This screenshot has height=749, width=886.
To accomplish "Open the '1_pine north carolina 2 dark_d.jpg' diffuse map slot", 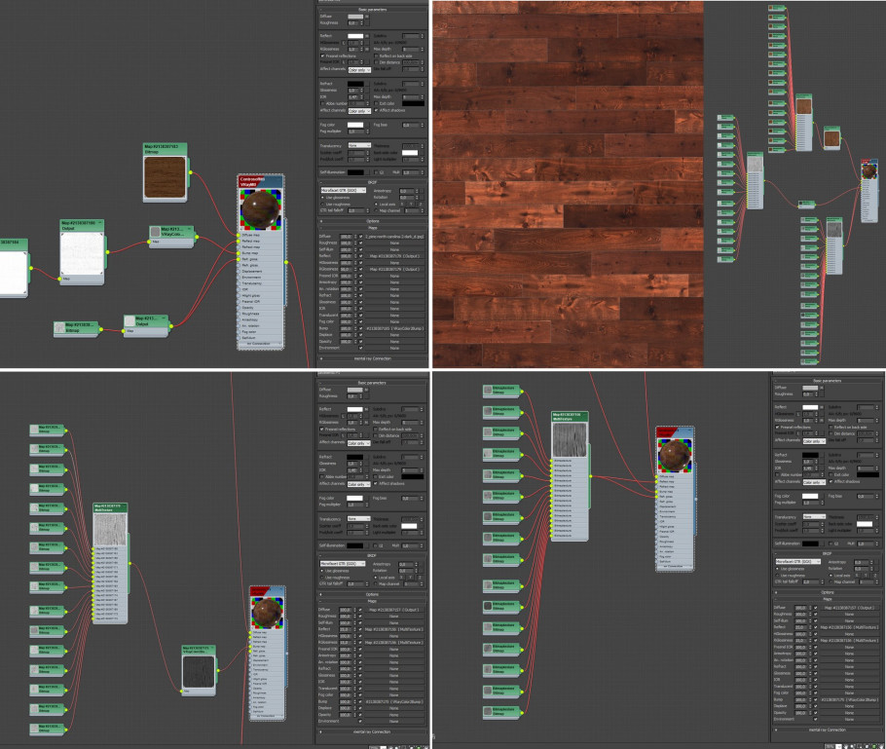I will pos(394,237).
